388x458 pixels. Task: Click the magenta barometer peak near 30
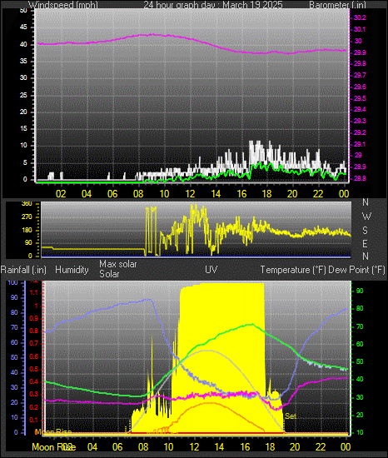coord(152,35)
